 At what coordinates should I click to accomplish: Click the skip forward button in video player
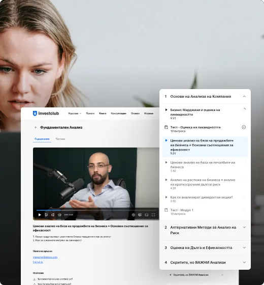(x=53, y=215)
